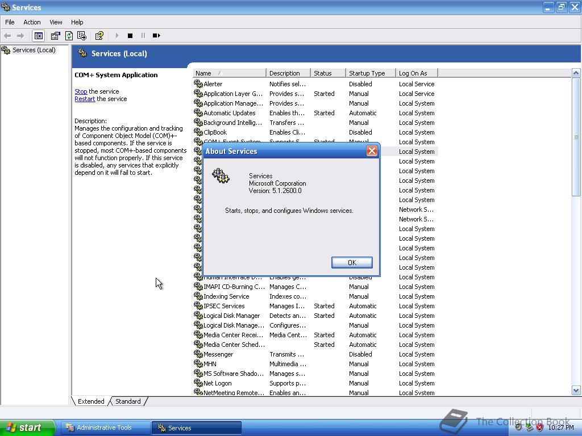Select the Background Intellig... service name
Image resolution: width=582 pixels, height=436 pixels.
tap(232, 123)
